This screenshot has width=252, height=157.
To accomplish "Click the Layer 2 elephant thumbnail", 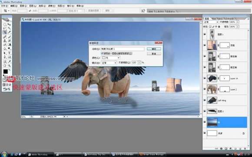I will coord(212,89).
